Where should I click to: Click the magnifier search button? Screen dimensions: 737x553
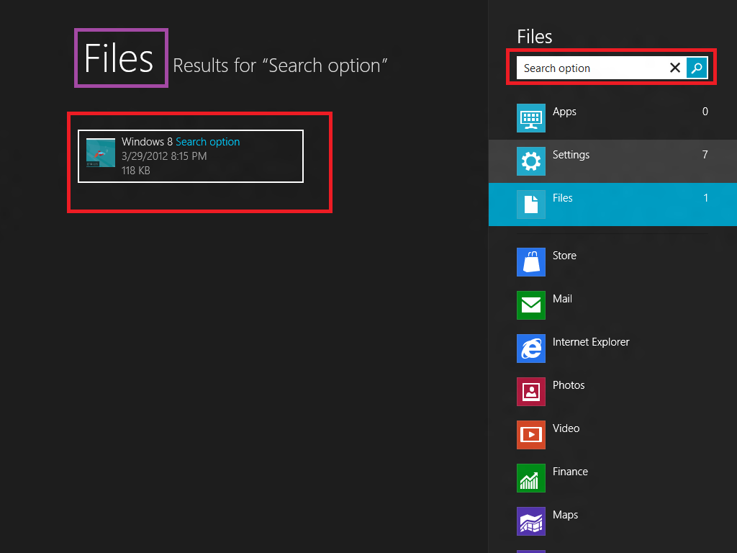pyautogui.click(x=697, y=68)
